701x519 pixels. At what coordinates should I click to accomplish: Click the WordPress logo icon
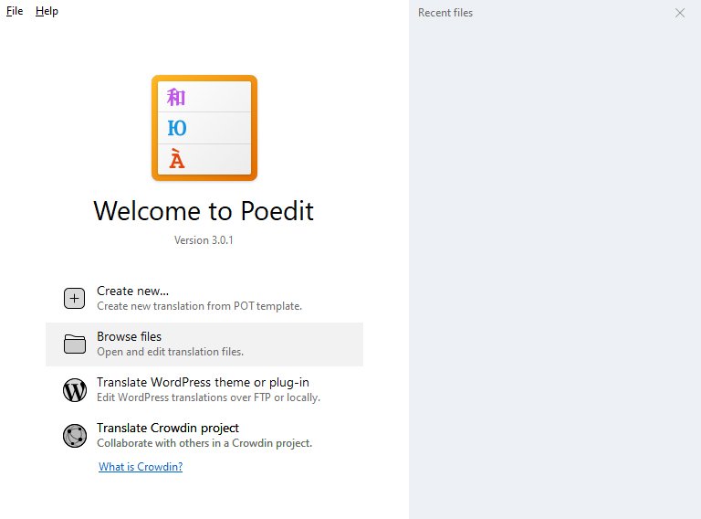(74, 390)
